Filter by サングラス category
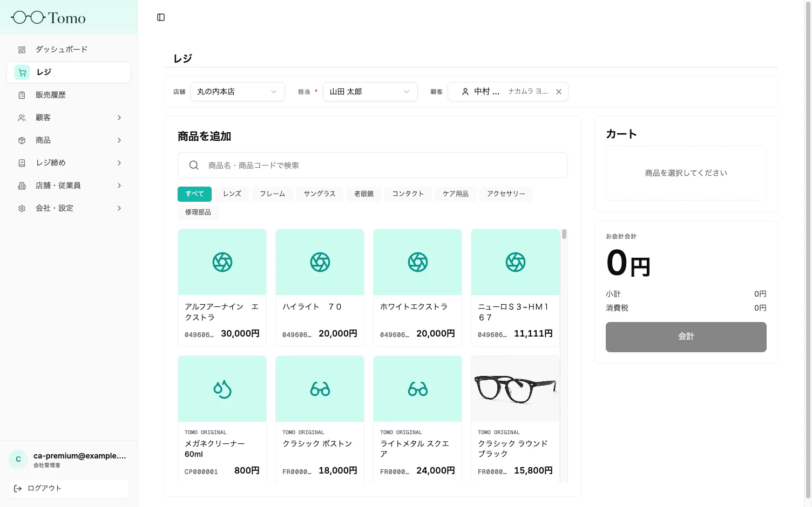812x507 pixels. 320,194
